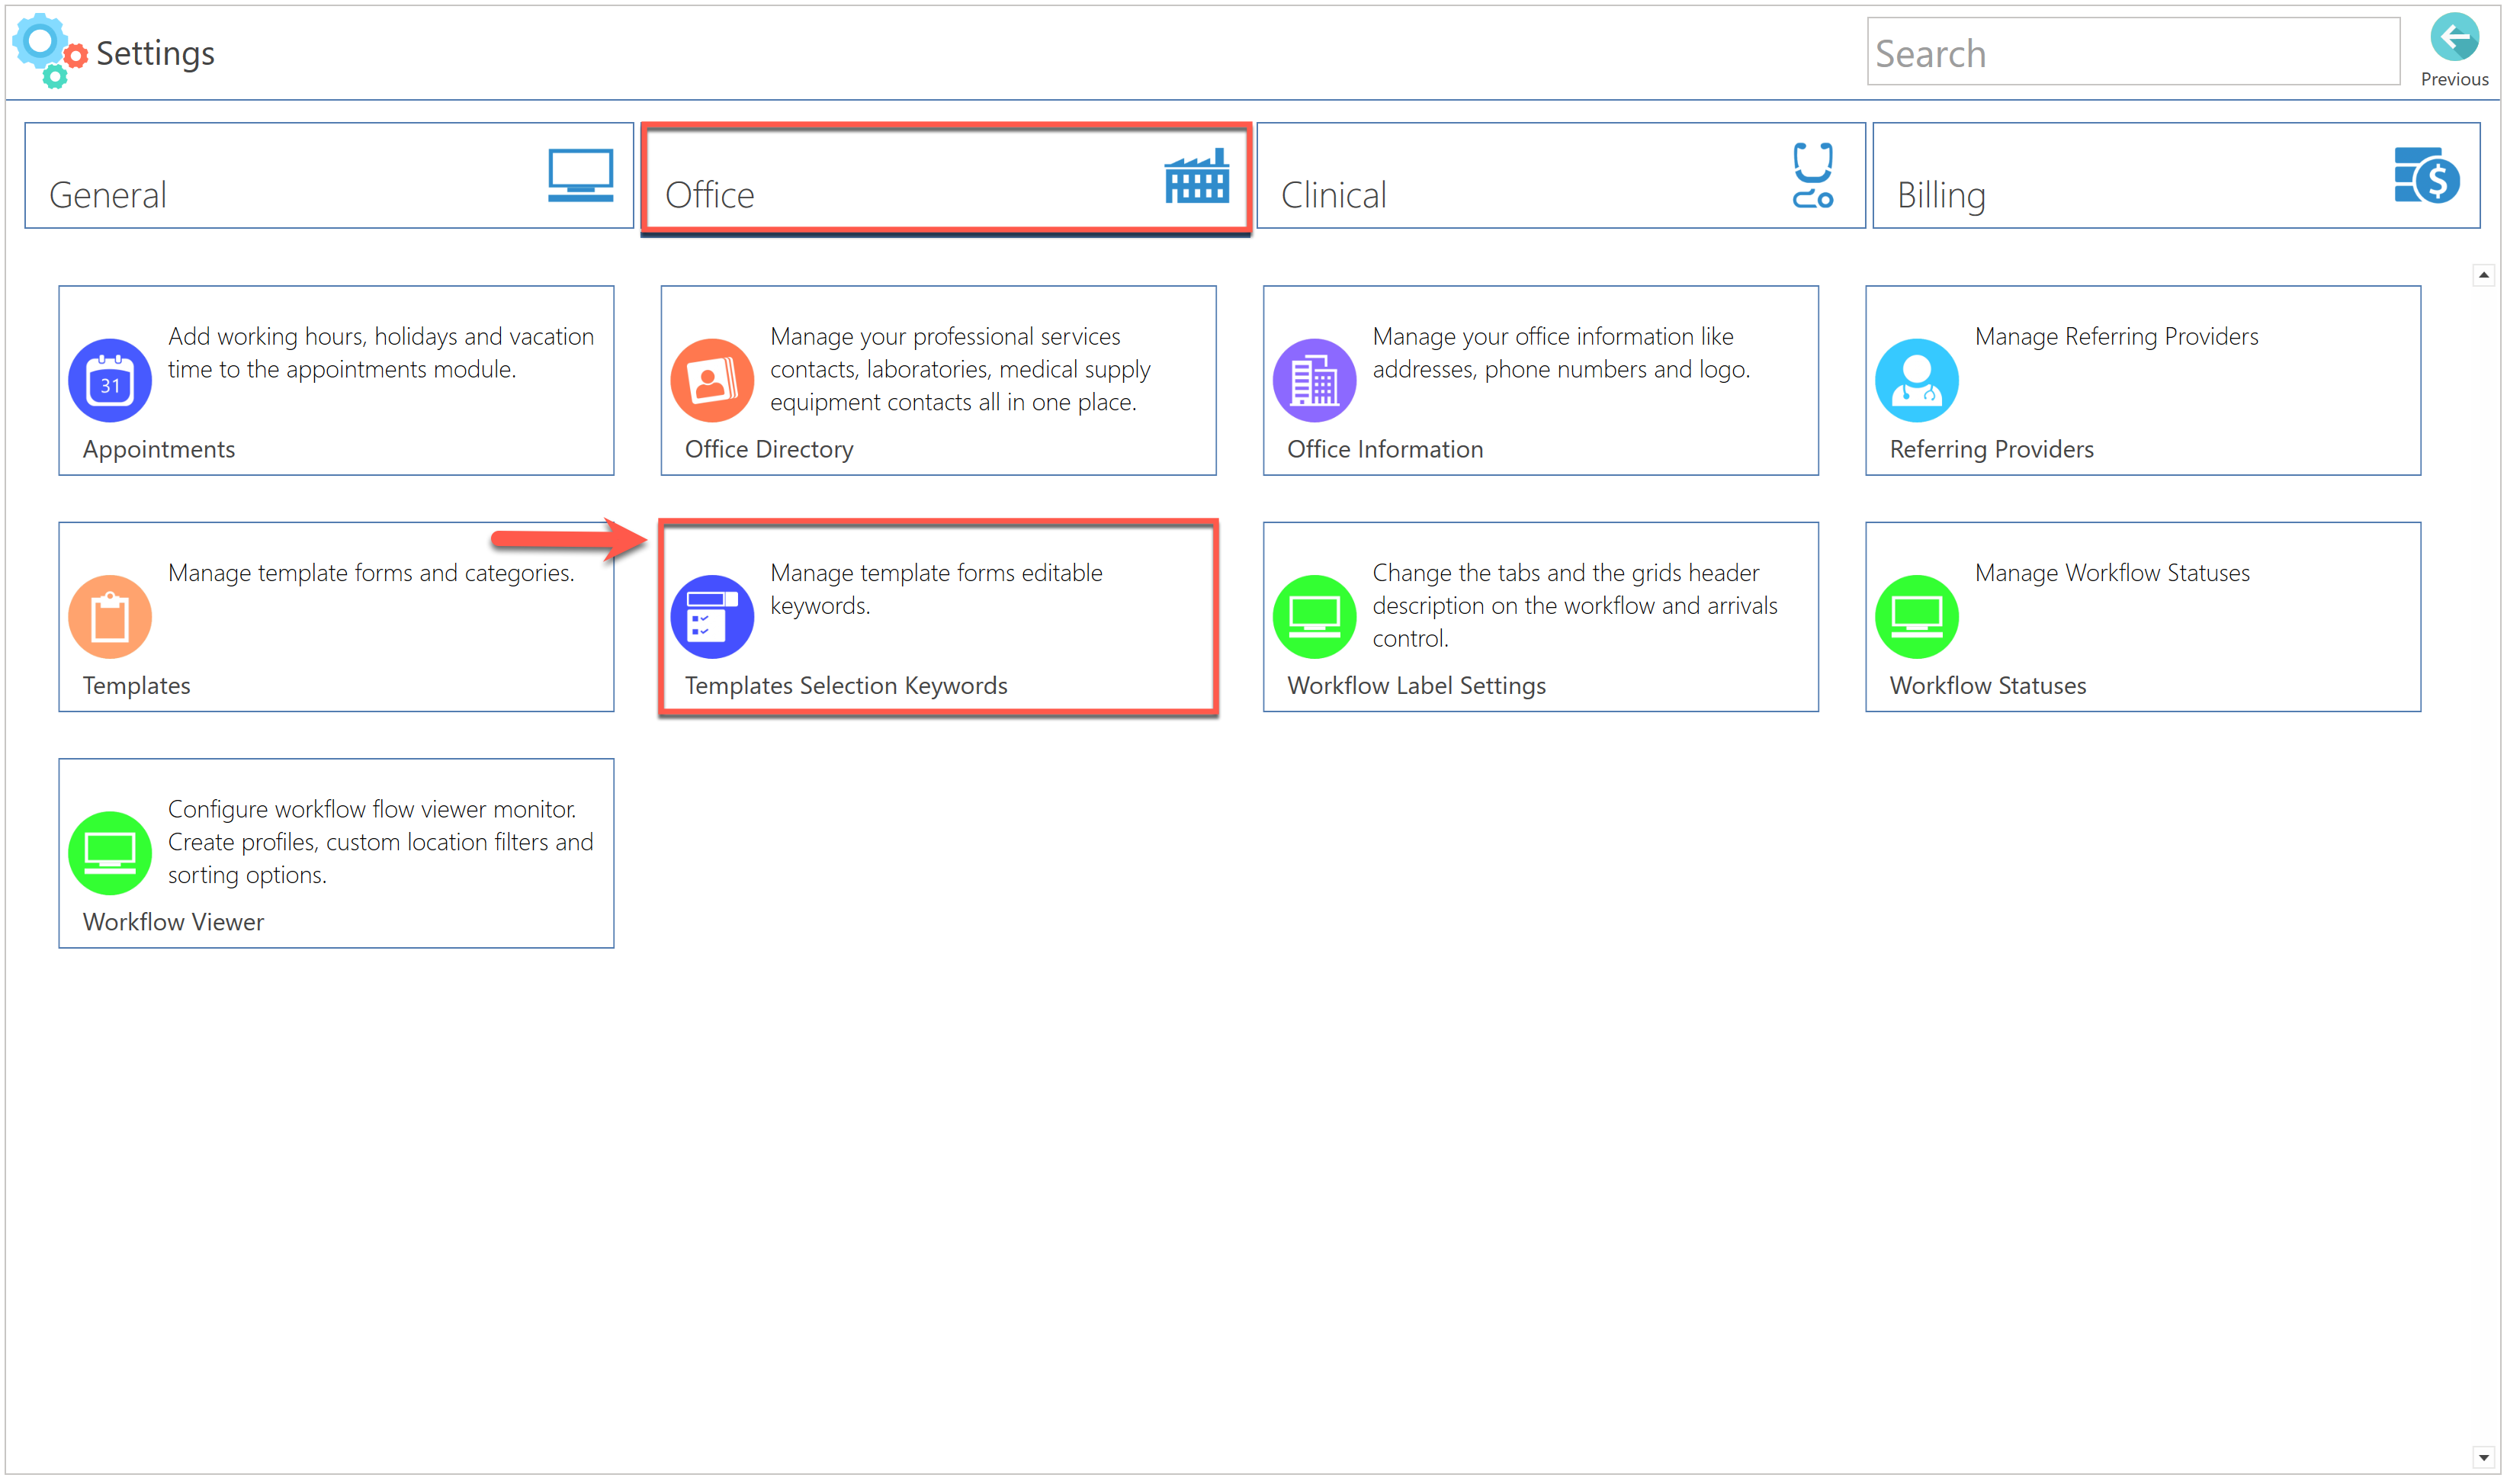The height and width of the screenshot is (1484, 2507).
Task: Click the Workflow Statuses monitor icon
Action: 1916,617
